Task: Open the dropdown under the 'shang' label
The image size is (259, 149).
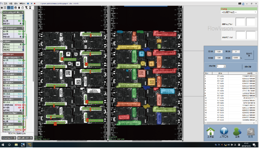Action: tap(239, 12)
